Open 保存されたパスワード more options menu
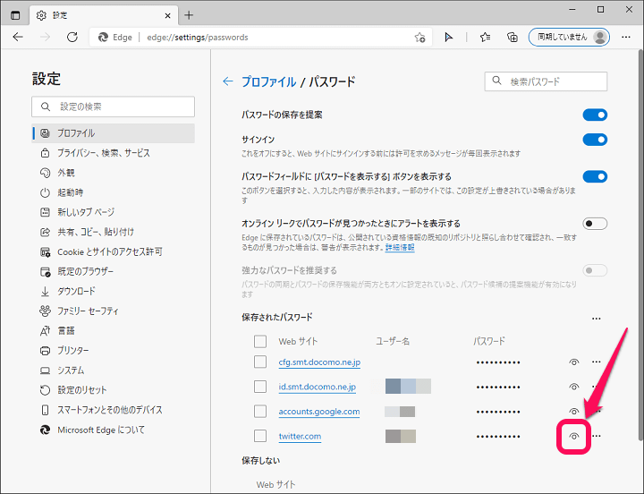The width and height of the screenshot is (644, 494). click(x=597, y=318)
